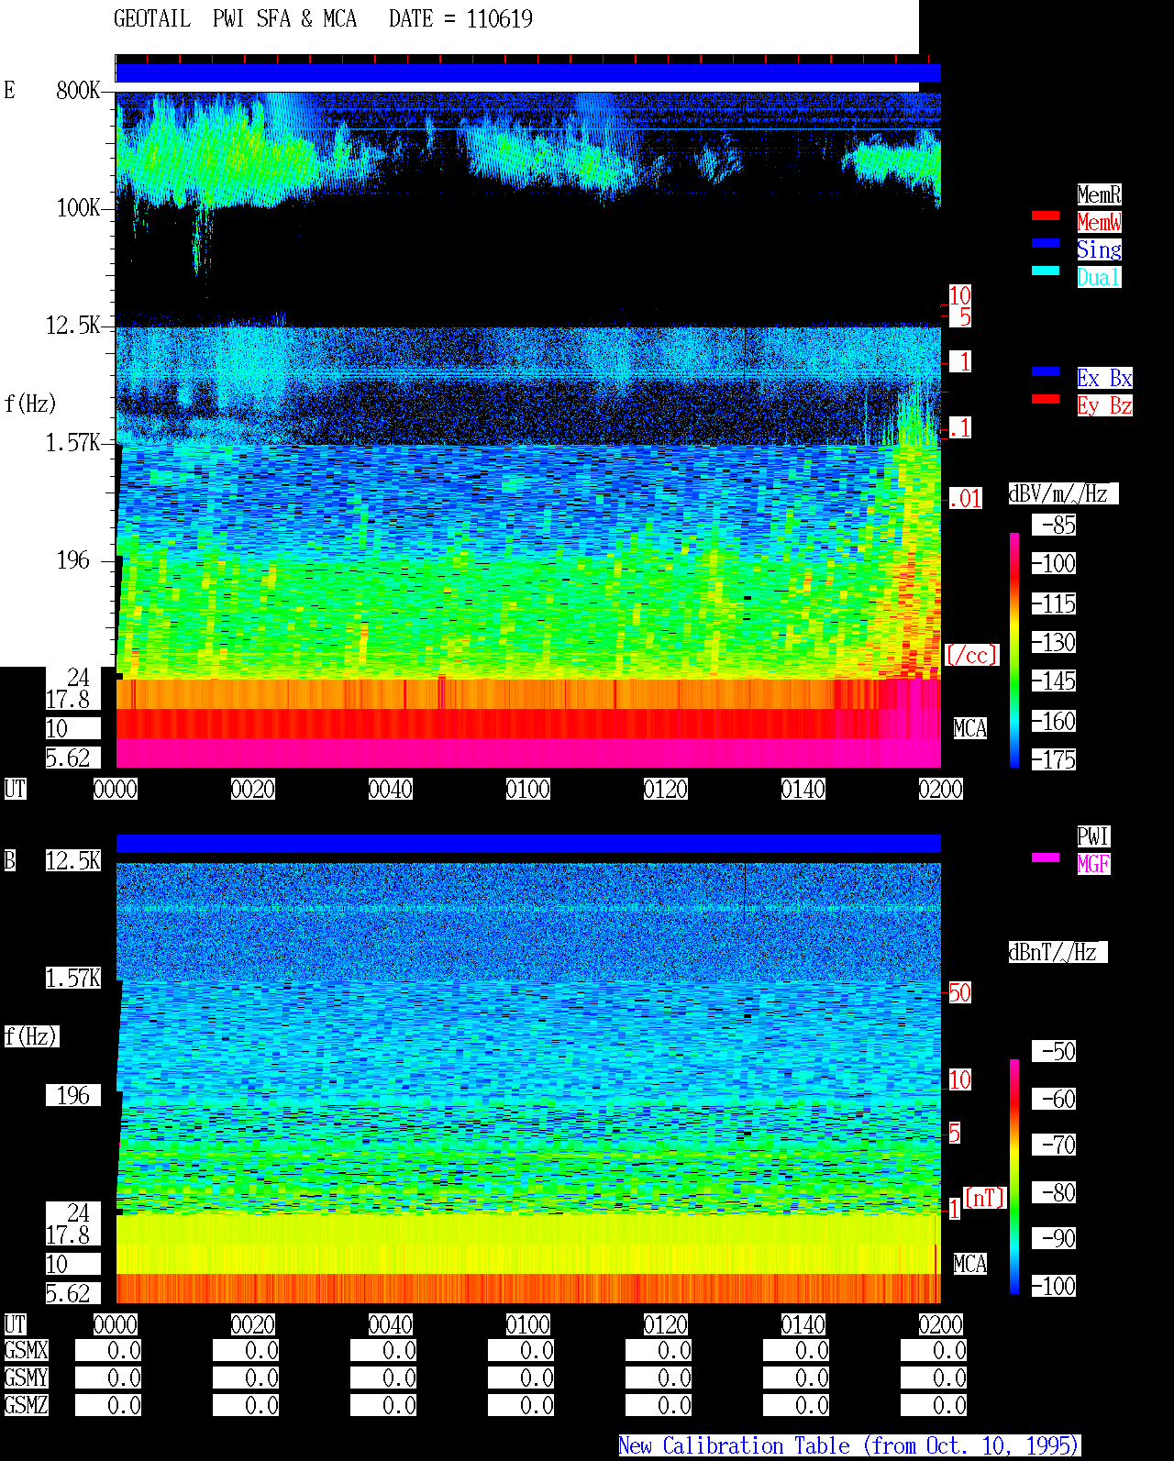Click the blue mode bar above E spectrogram
This screenshot has width=1174, height=1461.
click(x=528, y=72)
